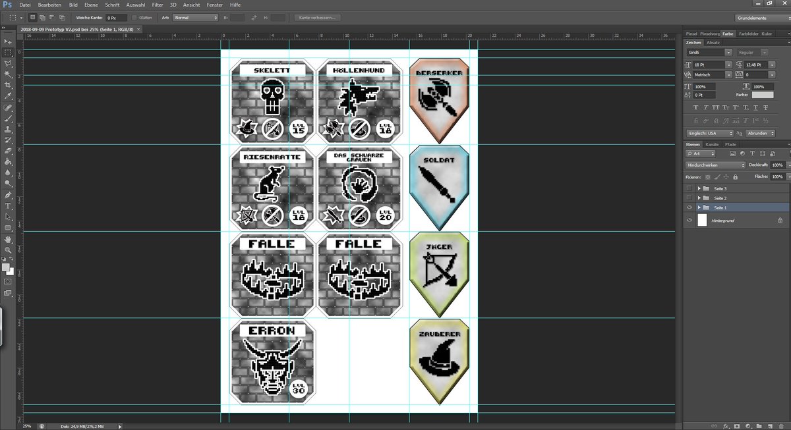
Task: Toggle Quick Mask mode
Action: 8,281
